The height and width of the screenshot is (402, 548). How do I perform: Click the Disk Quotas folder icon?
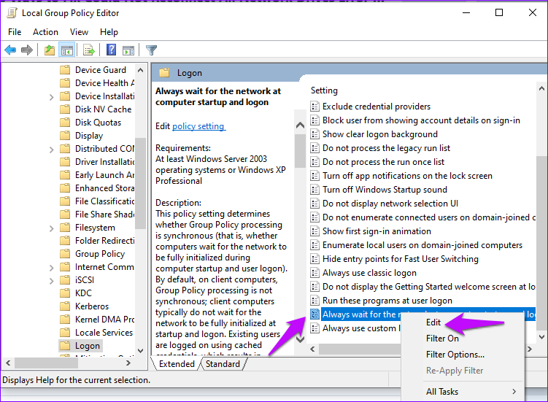pos(65,123)
